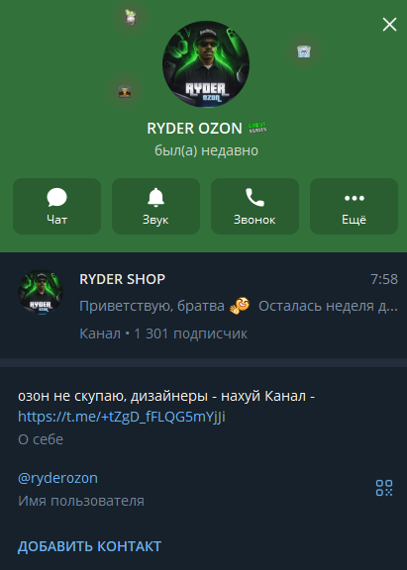Image resolution: width=407 pixels, height=570 pixels.
Task: Open the Ещё more options menu
Action: [354, 206]
